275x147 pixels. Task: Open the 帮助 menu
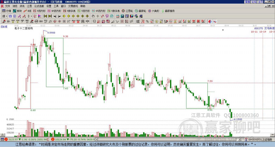[x=83, y=6]
